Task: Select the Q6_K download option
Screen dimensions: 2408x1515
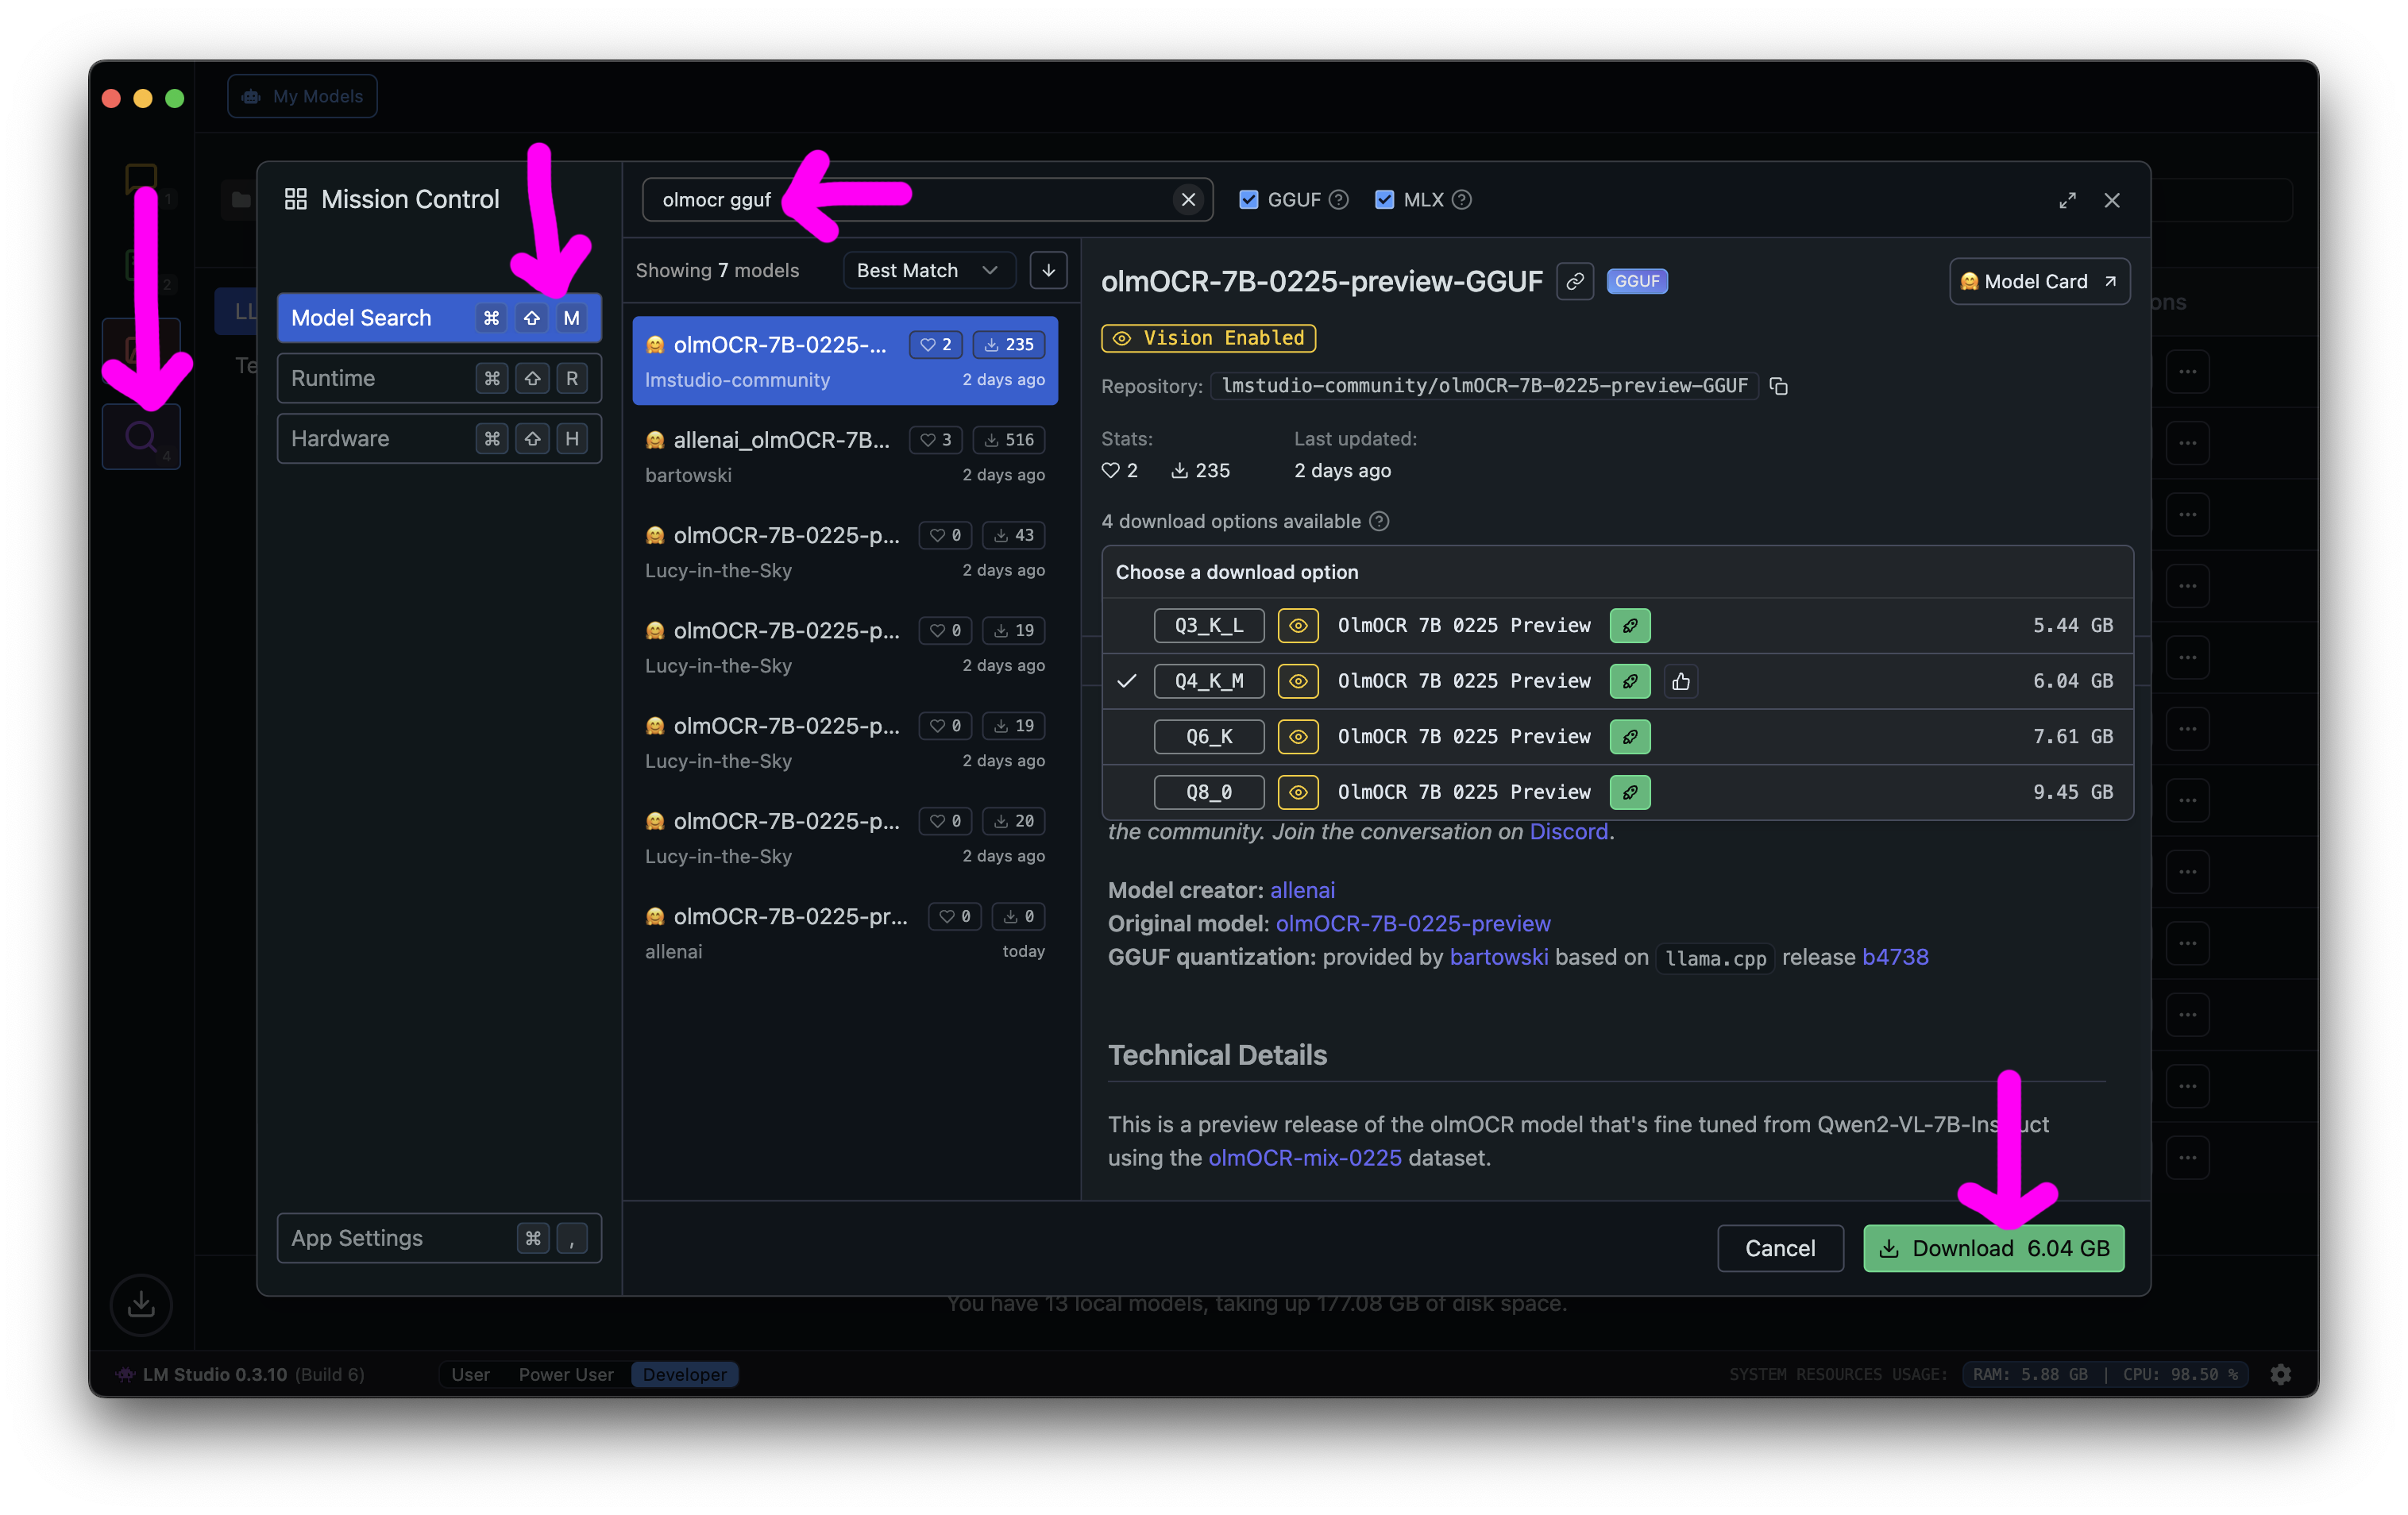Action: tap(1617, 737)
